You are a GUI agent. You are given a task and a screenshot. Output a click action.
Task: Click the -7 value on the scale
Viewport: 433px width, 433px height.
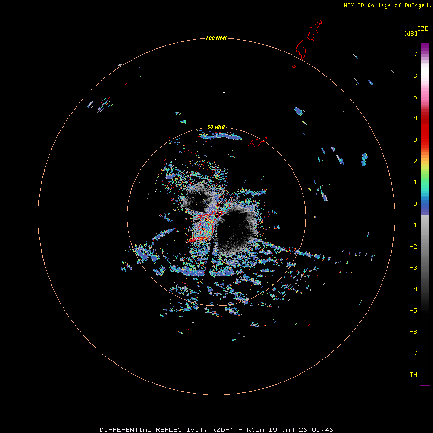point(413,353)
